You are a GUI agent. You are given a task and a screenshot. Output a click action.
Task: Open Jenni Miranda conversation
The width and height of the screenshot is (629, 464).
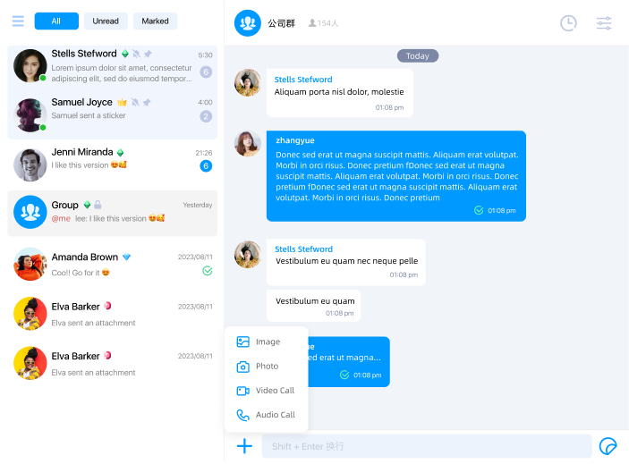[113, 165]
